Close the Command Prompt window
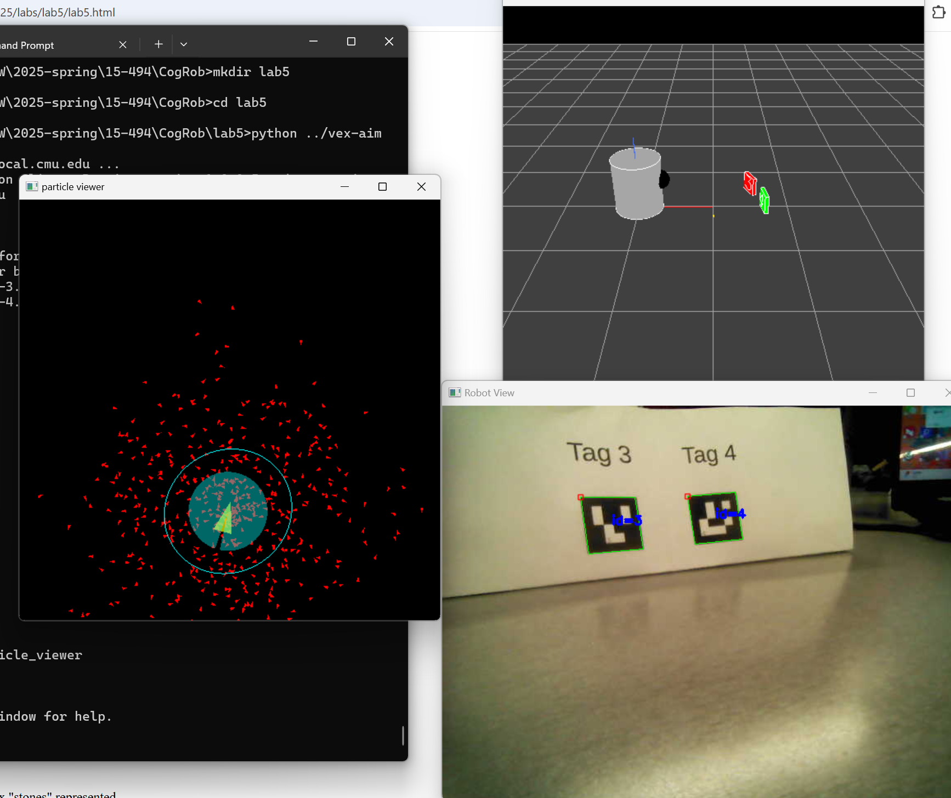Viewport: 951px width, 798px height. 389,42
